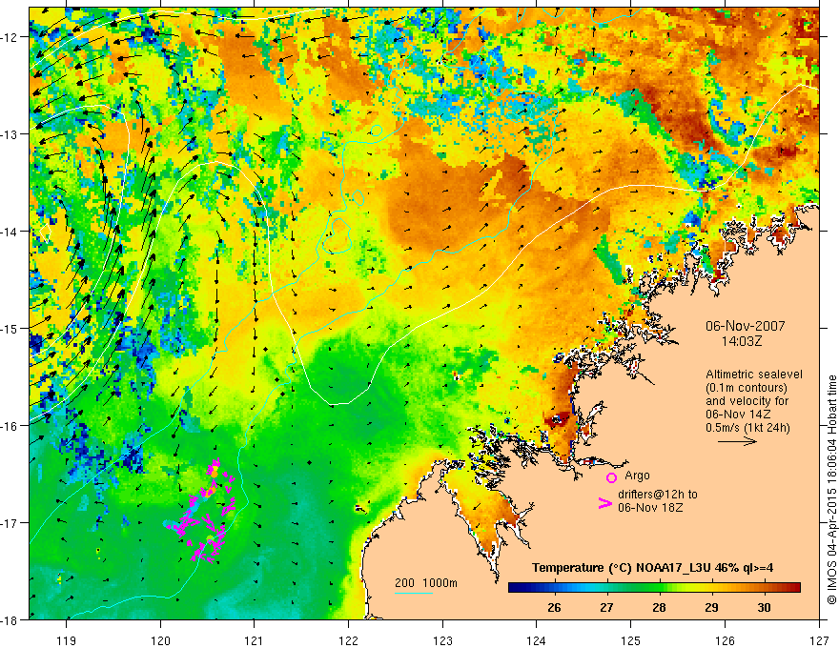Image resolution: width=839 pixels, height=648 pixels.
Task: Click the 'Argo' legend label
Action: (x=637, y=476)
